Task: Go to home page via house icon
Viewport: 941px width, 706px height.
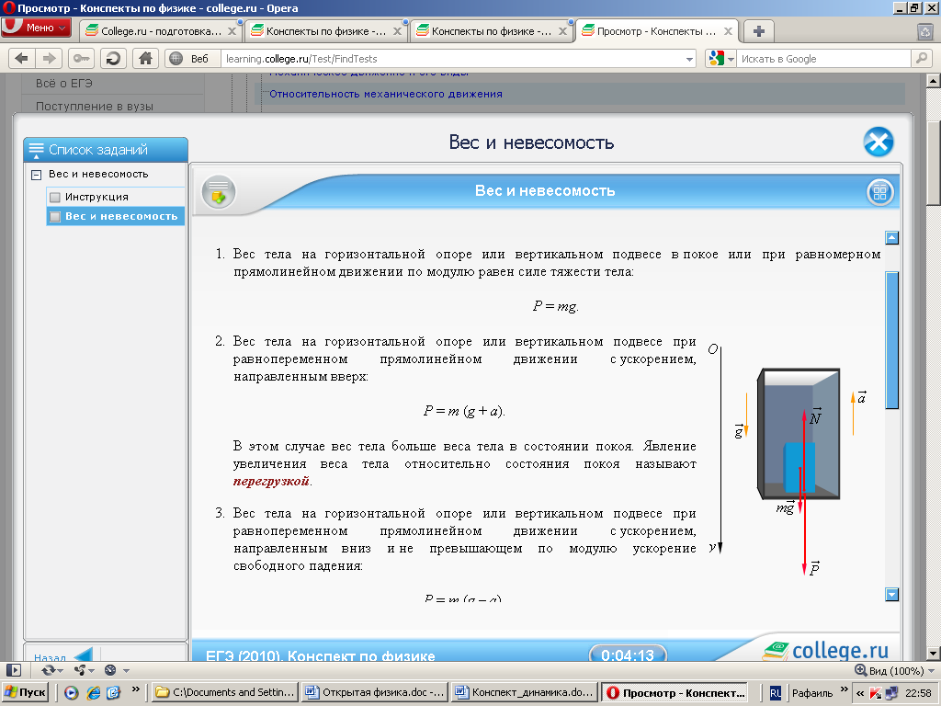Action: click(x=145, y=58)
